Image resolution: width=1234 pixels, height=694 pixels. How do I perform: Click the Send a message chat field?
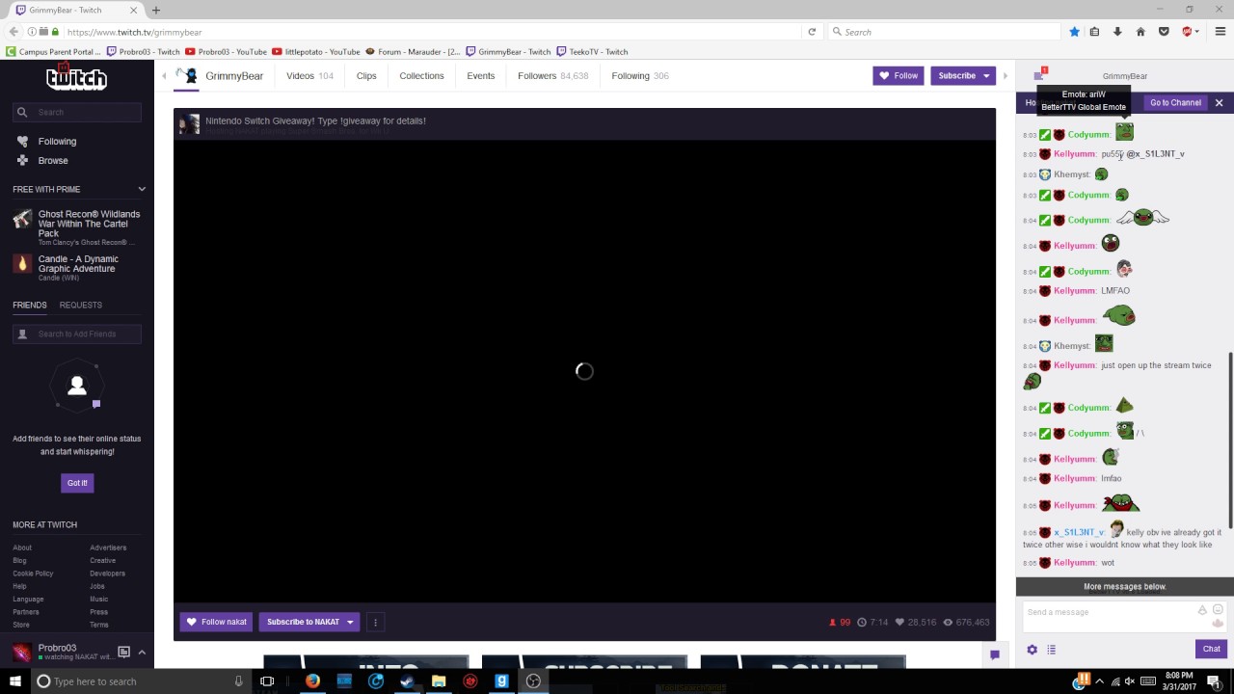pos(1124,617)
